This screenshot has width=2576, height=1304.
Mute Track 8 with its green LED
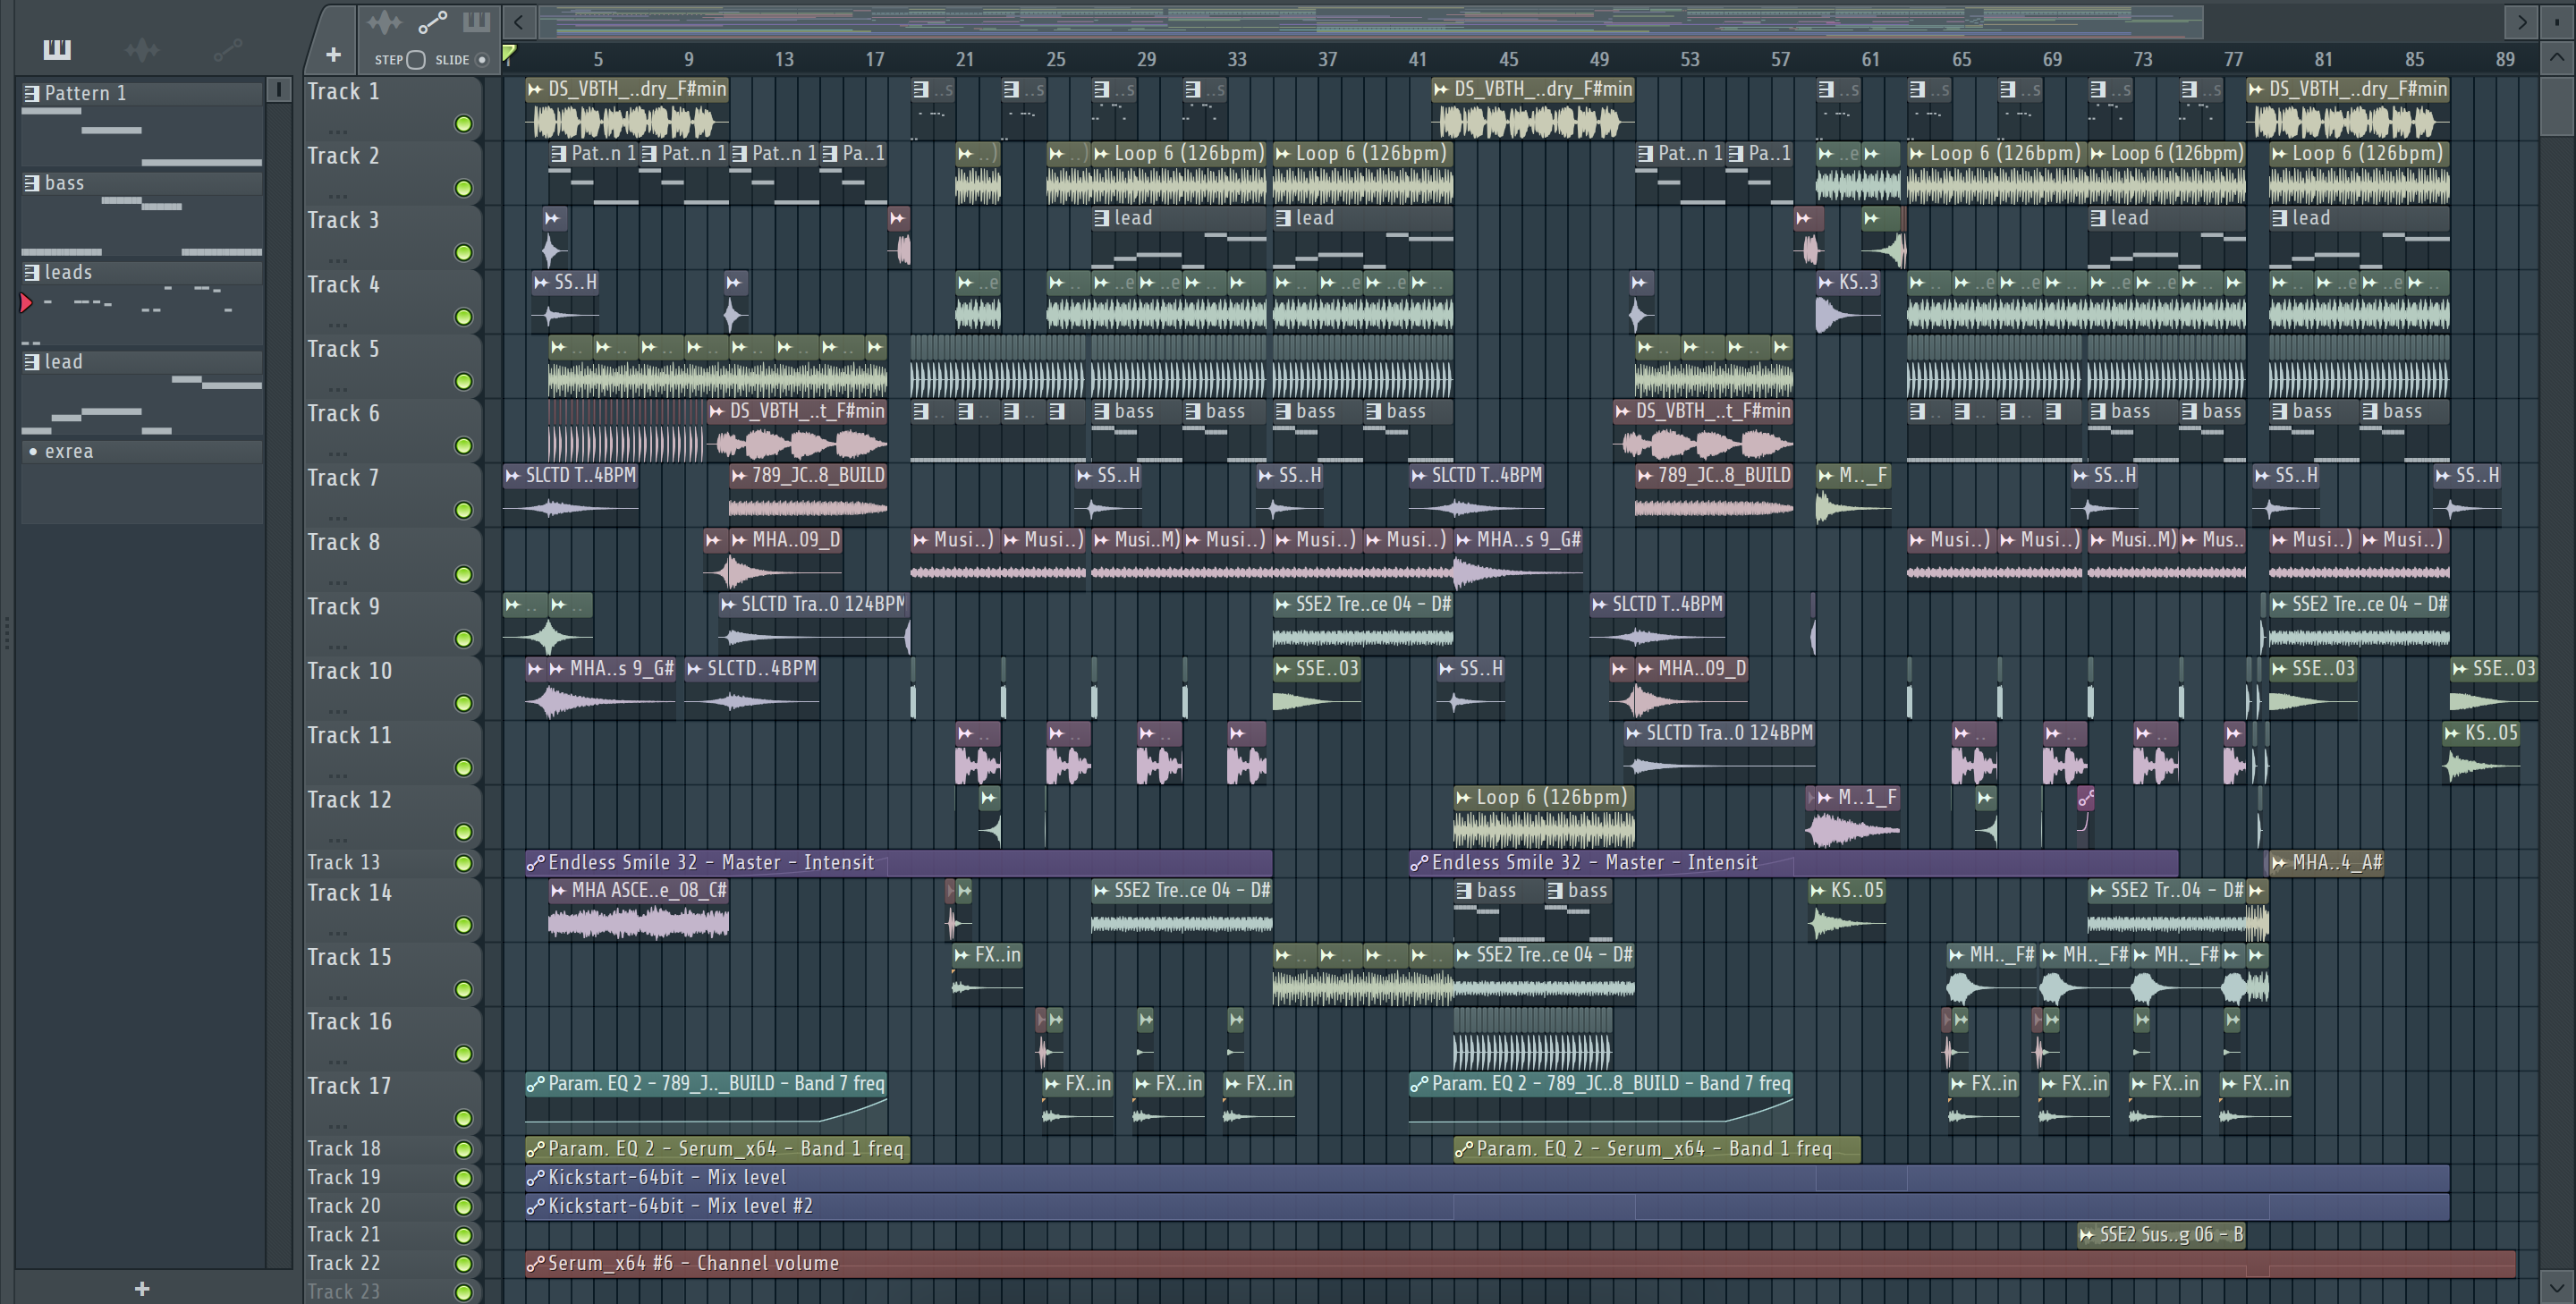(x=463, y=574)
